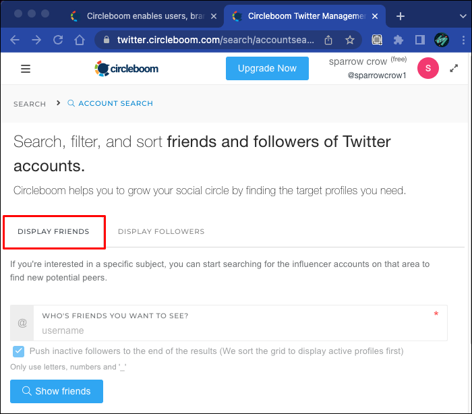472x414 pixels.
Task: Share this page from address bar
Action: click(x=328, y=40)
